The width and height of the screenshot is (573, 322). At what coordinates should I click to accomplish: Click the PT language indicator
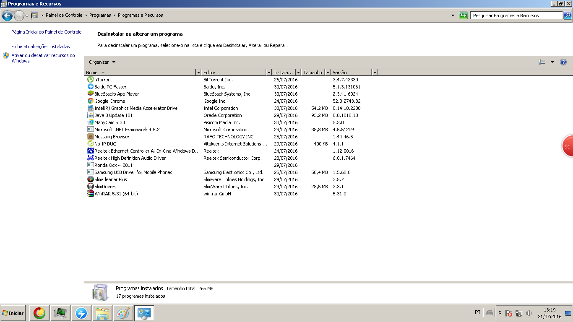coord(478,312)
